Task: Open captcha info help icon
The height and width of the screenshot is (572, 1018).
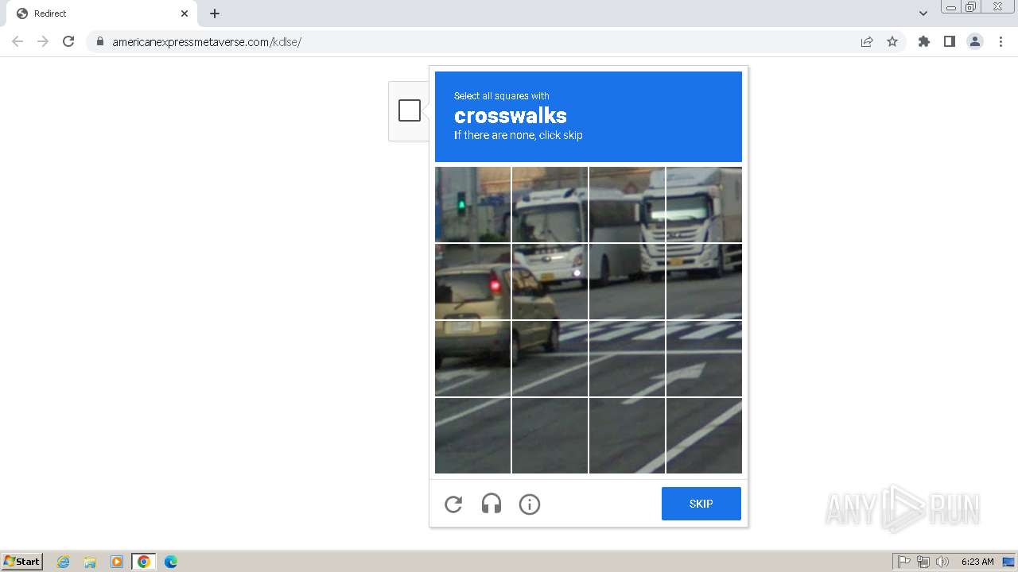Action: click(530, 504)
